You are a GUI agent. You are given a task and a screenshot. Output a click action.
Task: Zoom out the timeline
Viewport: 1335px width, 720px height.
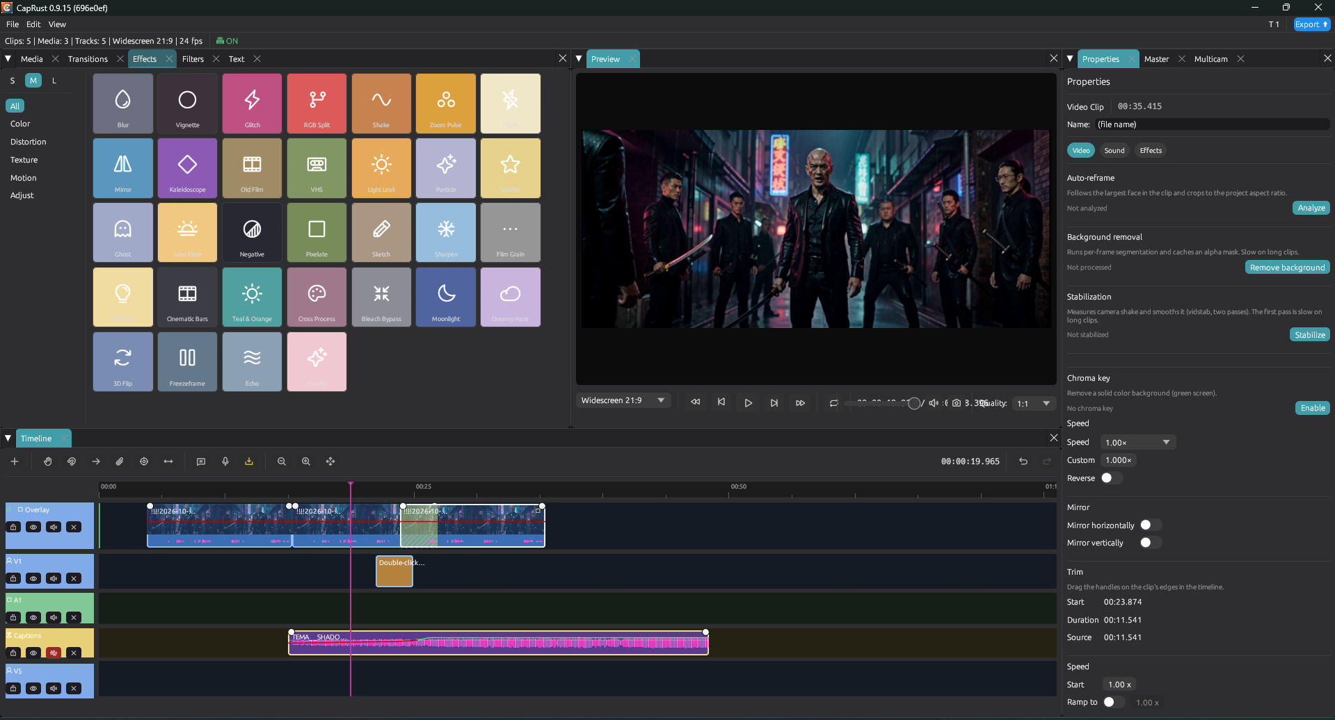282,461
